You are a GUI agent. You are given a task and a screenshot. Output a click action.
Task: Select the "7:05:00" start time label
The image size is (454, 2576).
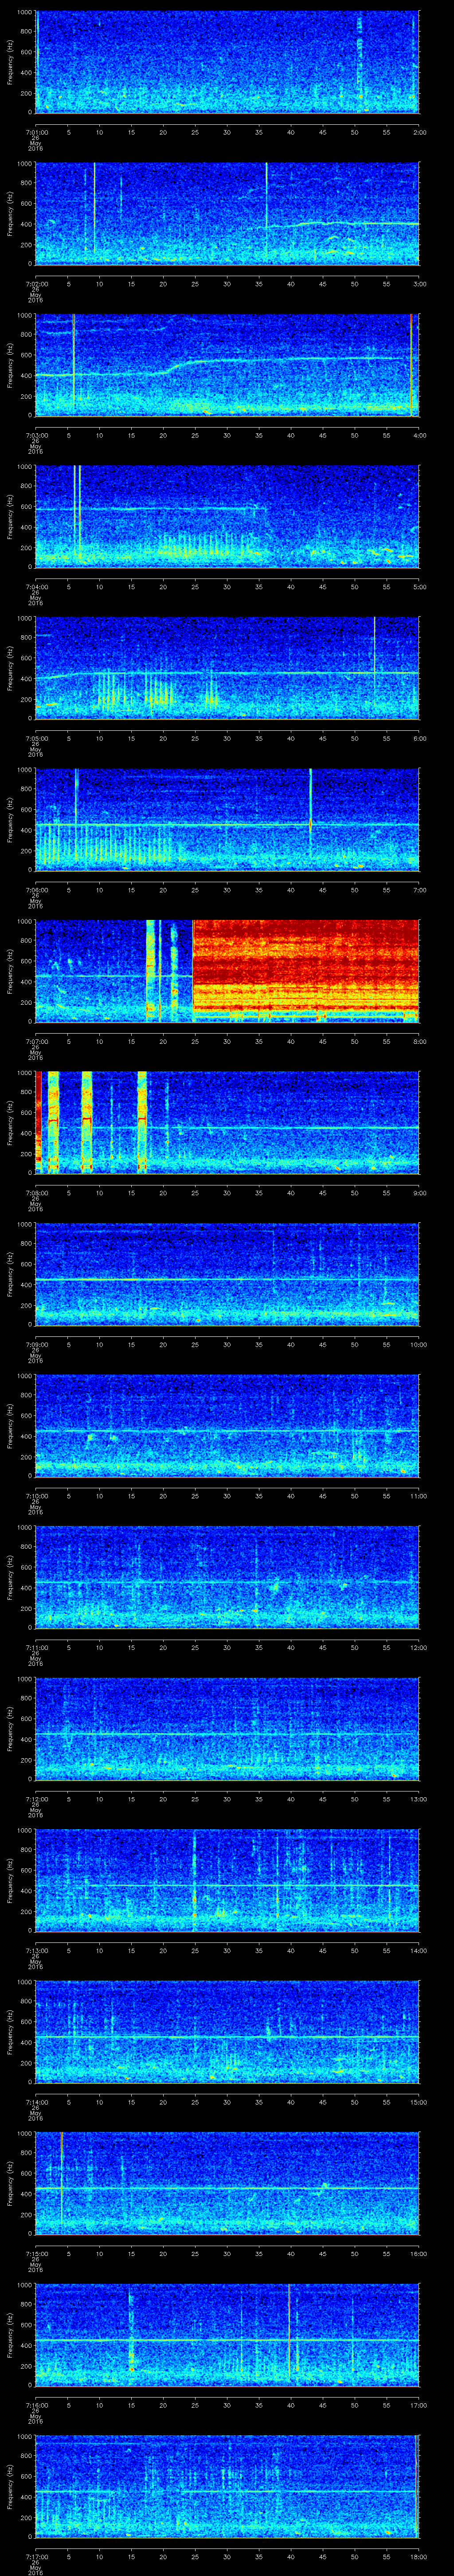(x=36, y=738)
